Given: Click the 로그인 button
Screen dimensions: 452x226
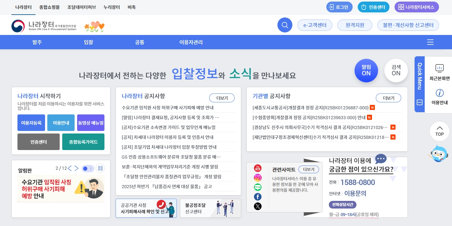Looking at the screenshot, I should [x=339, y=7].
